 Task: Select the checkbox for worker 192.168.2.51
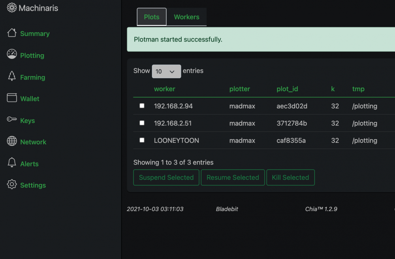click(142, 123)
